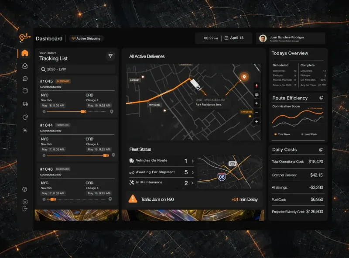Click the Optimization Score label
349x258 pixels.
(286, 106)
